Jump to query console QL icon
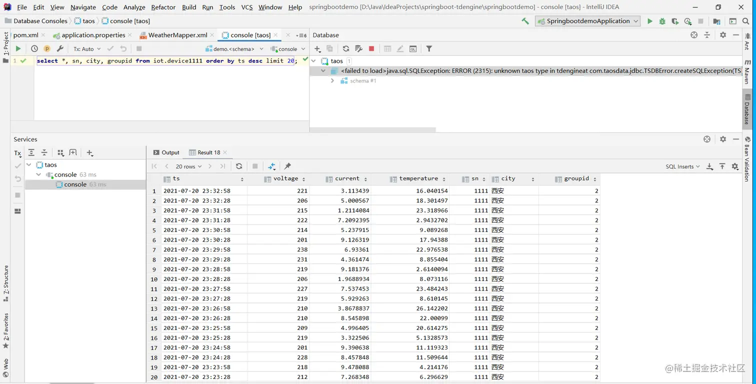The image size is (756, 384). point(413,48)
